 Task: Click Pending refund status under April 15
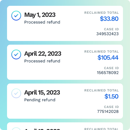tap(40, 100)
